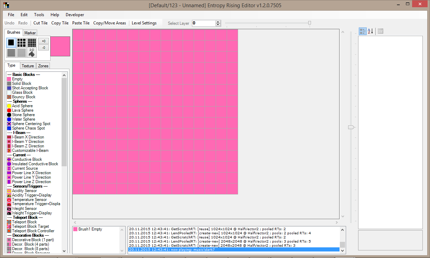Select the 5x5 grid brush
The width and height of the screenshot is (430, 258).
[x=32, y=43]
